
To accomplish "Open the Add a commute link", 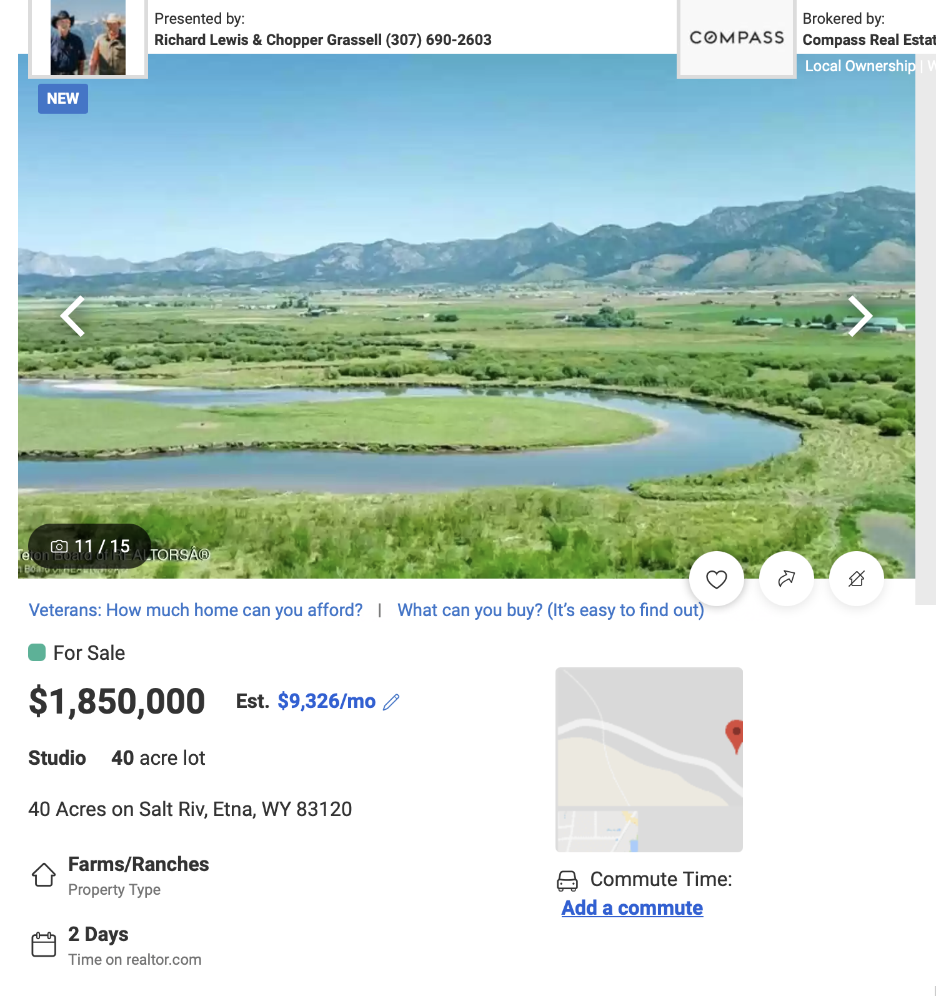I will (632, 908).
